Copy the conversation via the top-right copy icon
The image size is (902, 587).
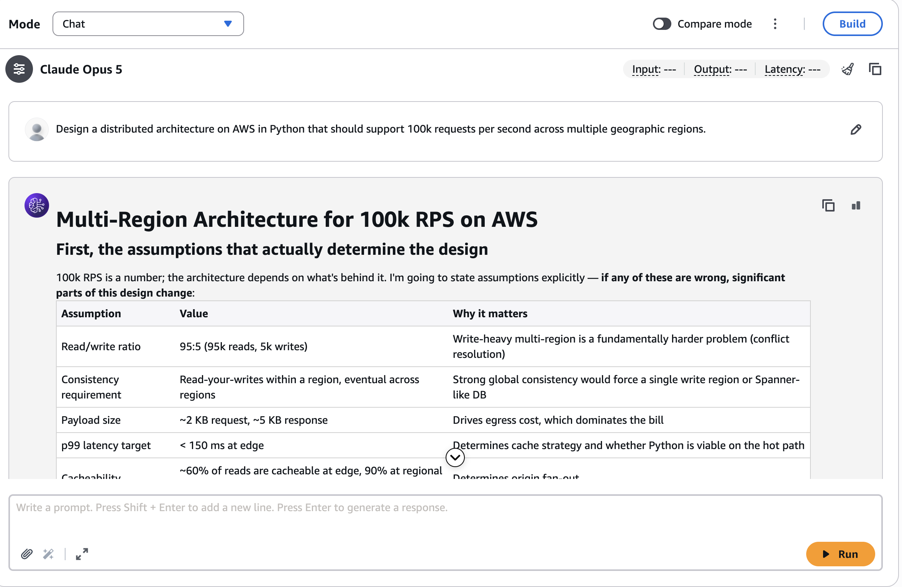875,69
